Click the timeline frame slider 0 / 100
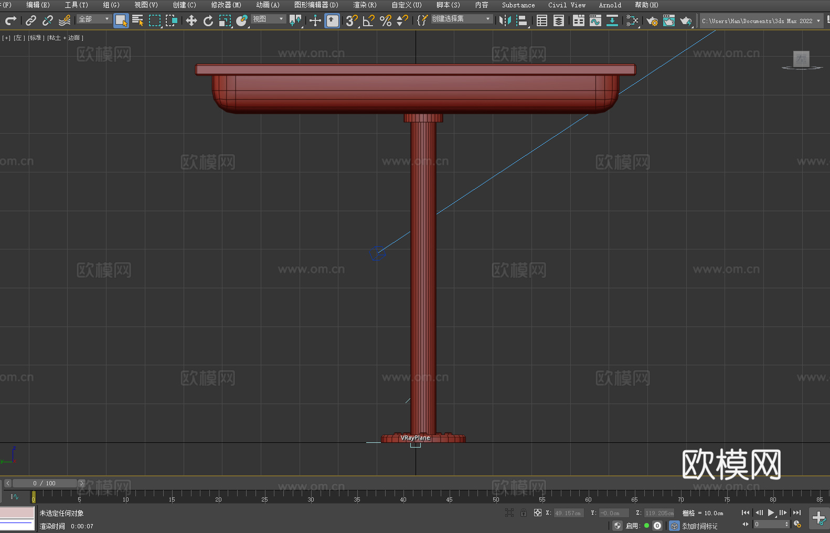This screenshot has height=533, width=830. pos(45,483)
